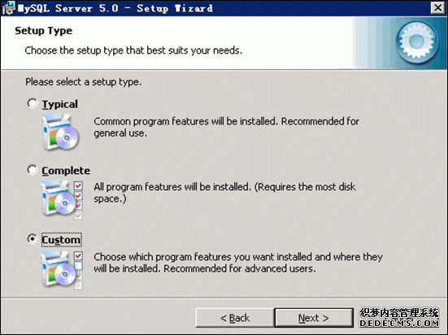Click the Typical setup box-and-disc icon
Screen dimensions: 448x335
(60, 132)
